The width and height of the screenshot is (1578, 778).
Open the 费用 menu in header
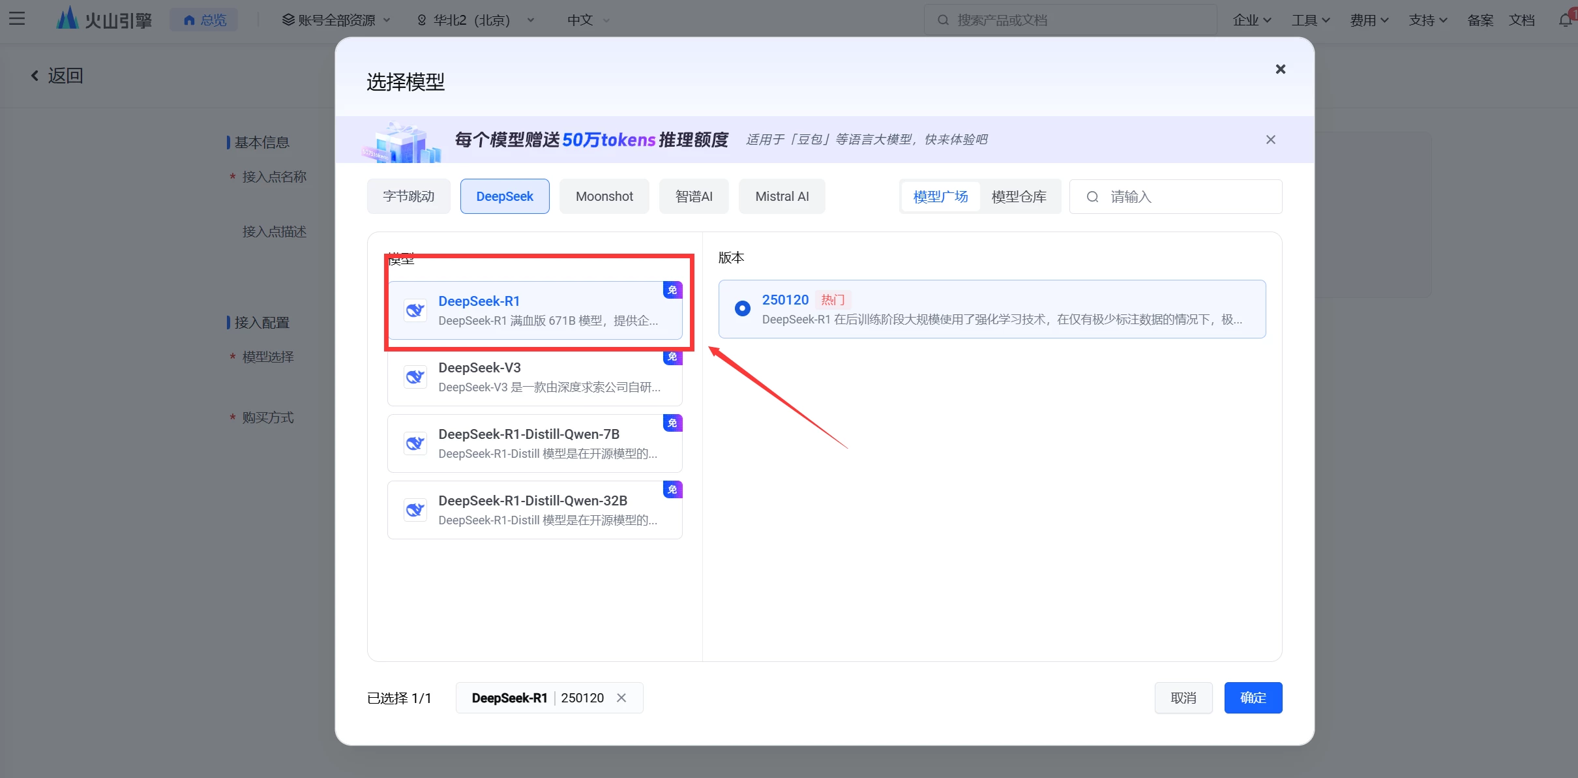click(1369, 20)
